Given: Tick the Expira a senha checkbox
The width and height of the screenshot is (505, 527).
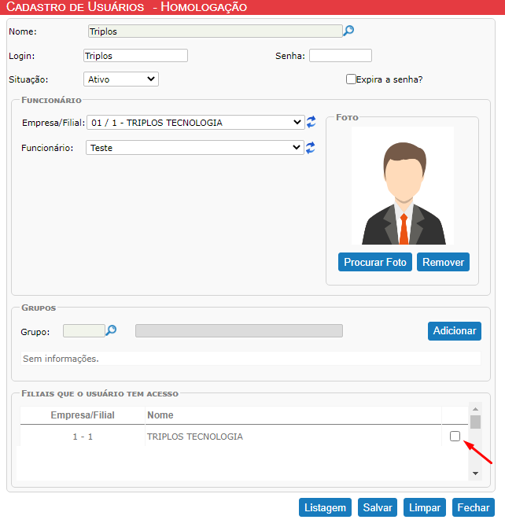Looking at the screenshot, I should point(351,79).
